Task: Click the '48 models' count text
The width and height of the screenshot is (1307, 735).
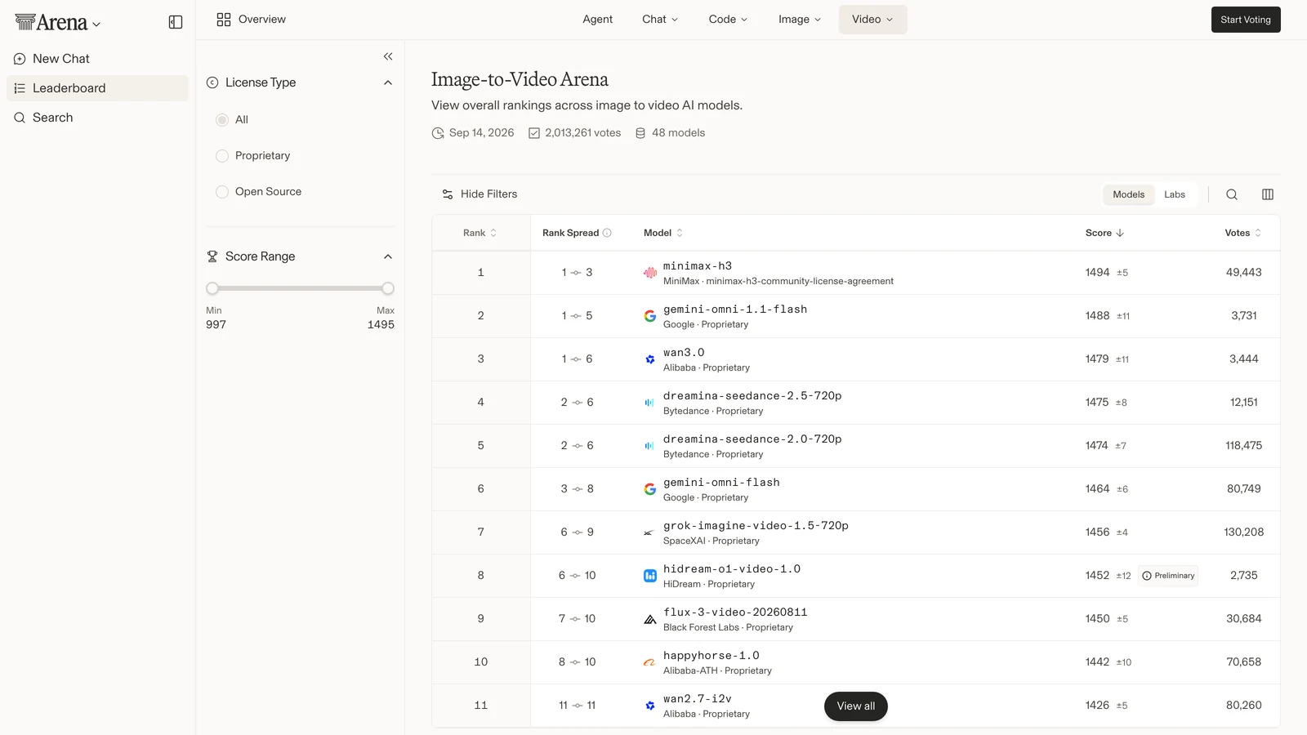Action: (x=678, y=133)
